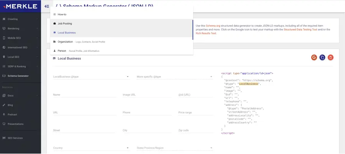Screen dimensions: 345x154
Task: Click the Presentations screen icon
Action: pyautogui.click(x=4, y=124)
